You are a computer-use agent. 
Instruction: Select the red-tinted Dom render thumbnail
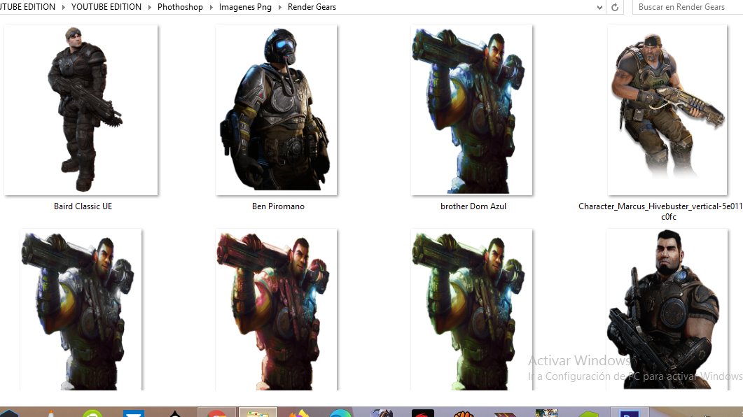[276, 310]
